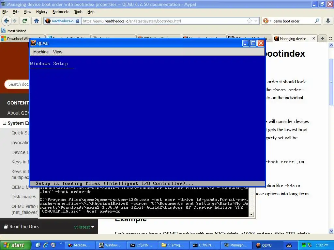334x250 pixels.
Task: Open the Windows Start button
Action: point(15,245)
